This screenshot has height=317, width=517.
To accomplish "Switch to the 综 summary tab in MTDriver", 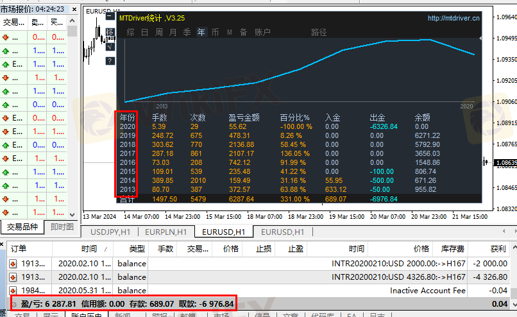I will (131, 32).
